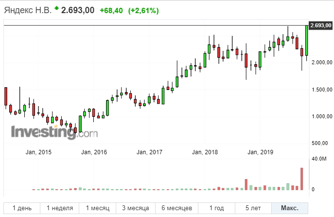Click the 'Яндекс Н.В.' instrument name
The height and width of the screenshot is (217, 334).
click(28, 10)
